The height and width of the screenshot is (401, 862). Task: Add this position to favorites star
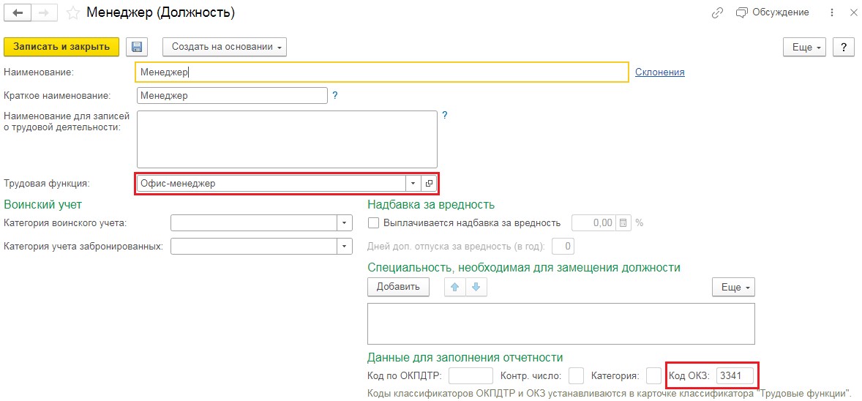tap(72, 13)
